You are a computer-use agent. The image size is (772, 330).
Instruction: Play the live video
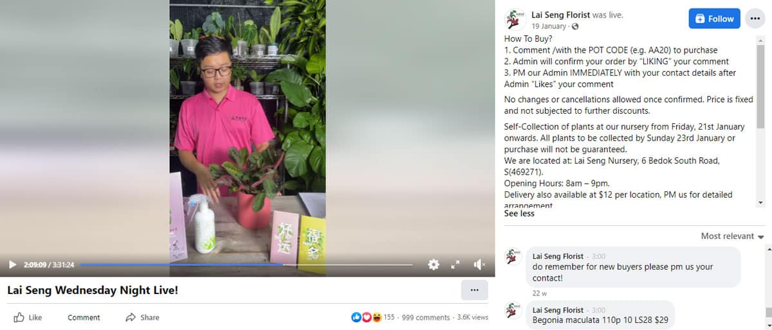(x=12, y=265)
